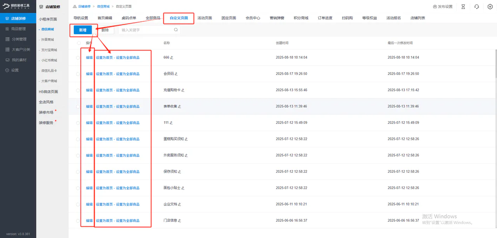Select the 表单收集 row checkbox
497x238 pixels.
79,106
